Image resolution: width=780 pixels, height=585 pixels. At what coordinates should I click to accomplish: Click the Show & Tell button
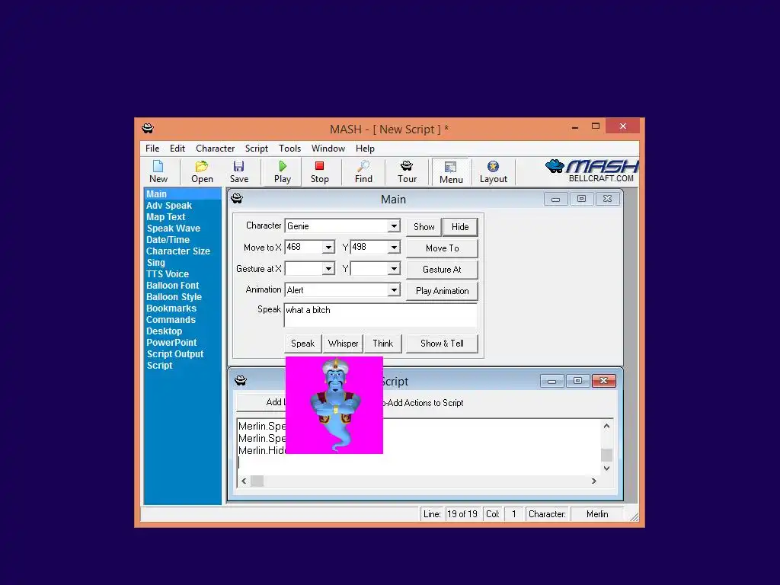(443, 344)
